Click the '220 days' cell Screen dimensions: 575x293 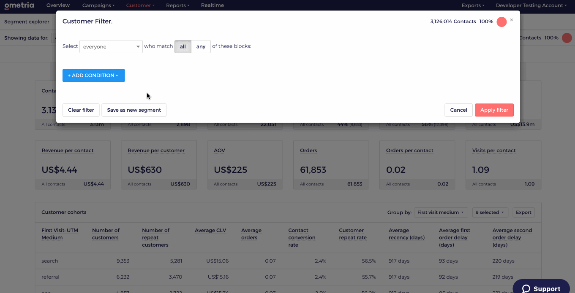(x=504, y=261)
